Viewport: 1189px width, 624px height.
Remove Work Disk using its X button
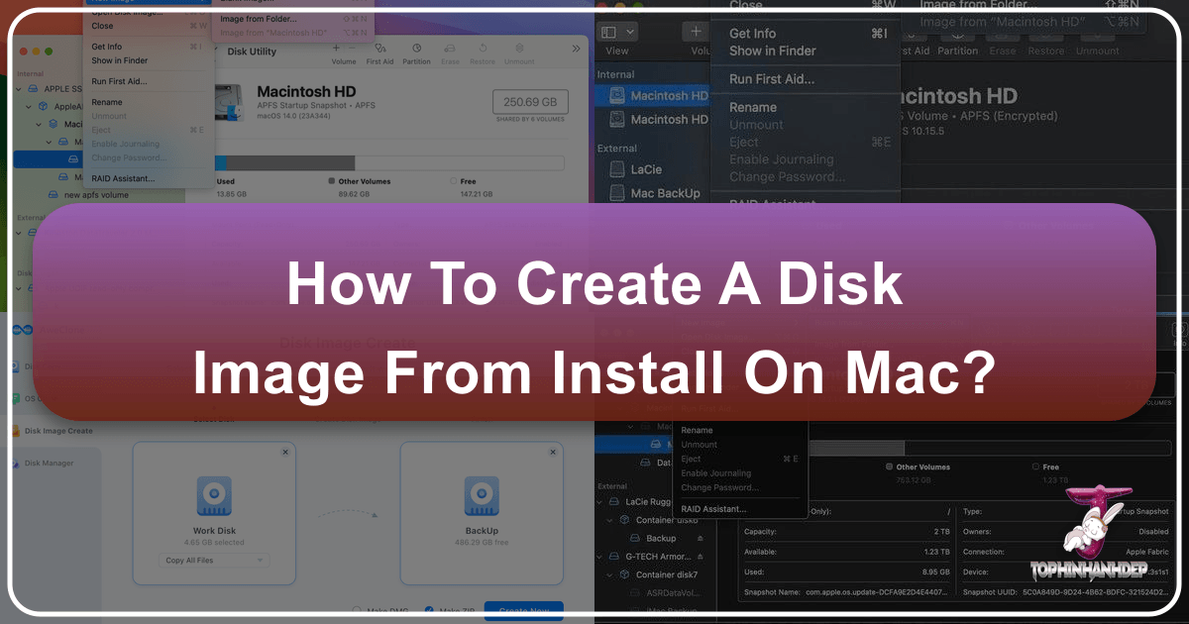(x=285, y=452)
